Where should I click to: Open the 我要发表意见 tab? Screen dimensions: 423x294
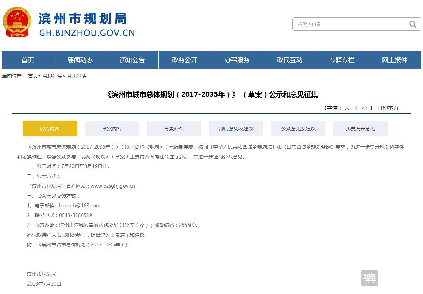click(360, 128)
